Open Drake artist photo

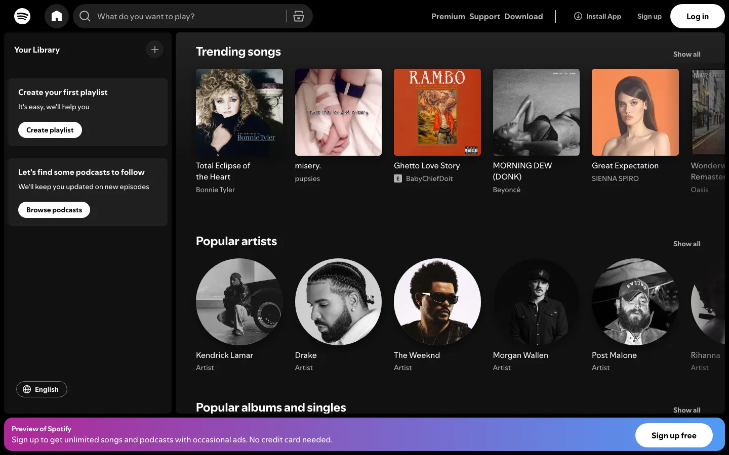338,302
